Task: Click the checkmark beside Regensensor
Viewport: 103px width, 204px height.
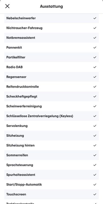Action: (x=95, y=77)
